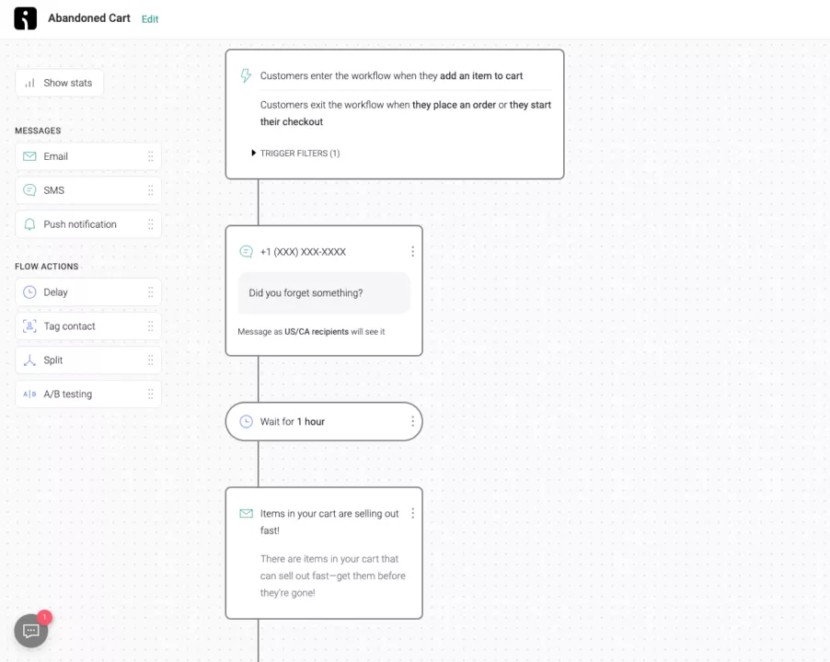Click the lightning trigger icon in workflow card

(x=246, y=75)
